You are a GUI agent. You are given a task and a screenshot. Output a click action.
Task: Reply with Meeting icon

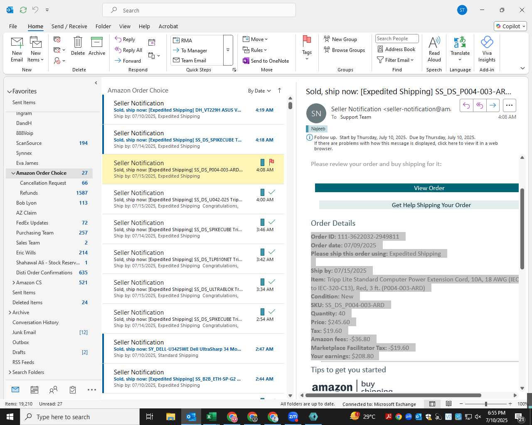pyautogui.click(x=152, y=42)
